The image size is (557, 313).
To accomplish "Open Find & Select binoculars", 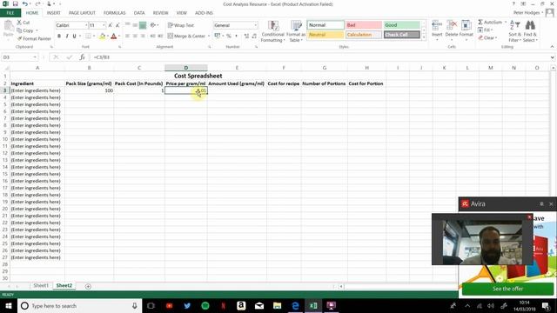I will click(x=530, y=31).
